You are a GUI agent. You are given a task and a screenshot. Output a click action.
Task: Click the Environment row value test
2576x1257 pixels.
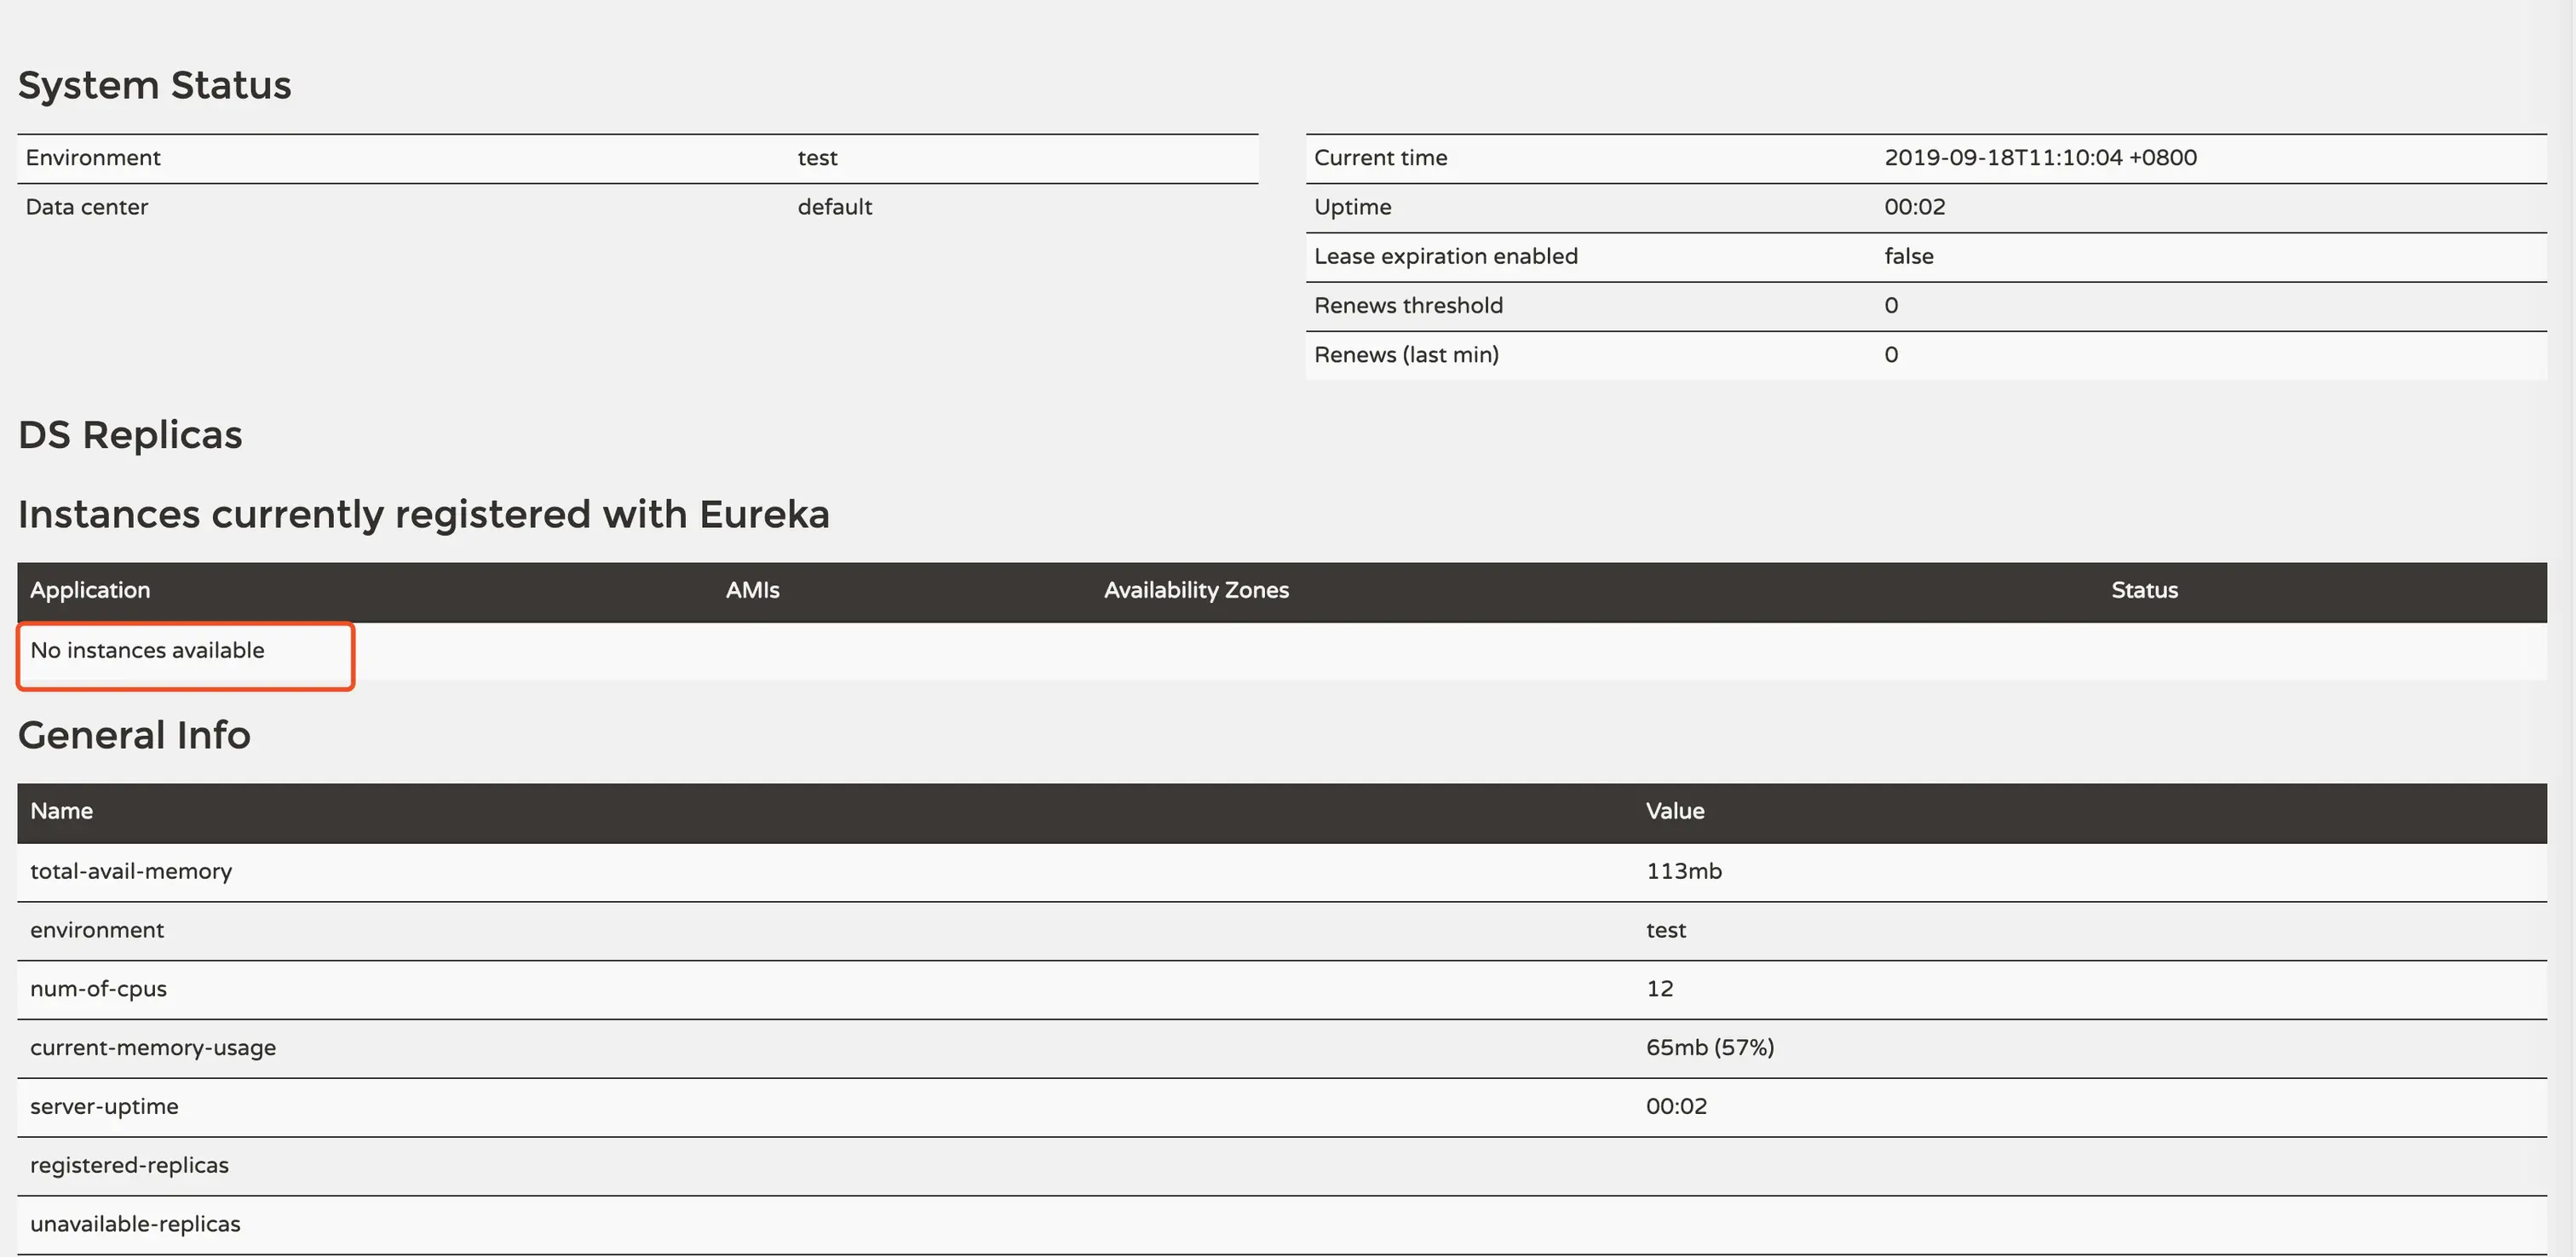[x=817, y=158]
